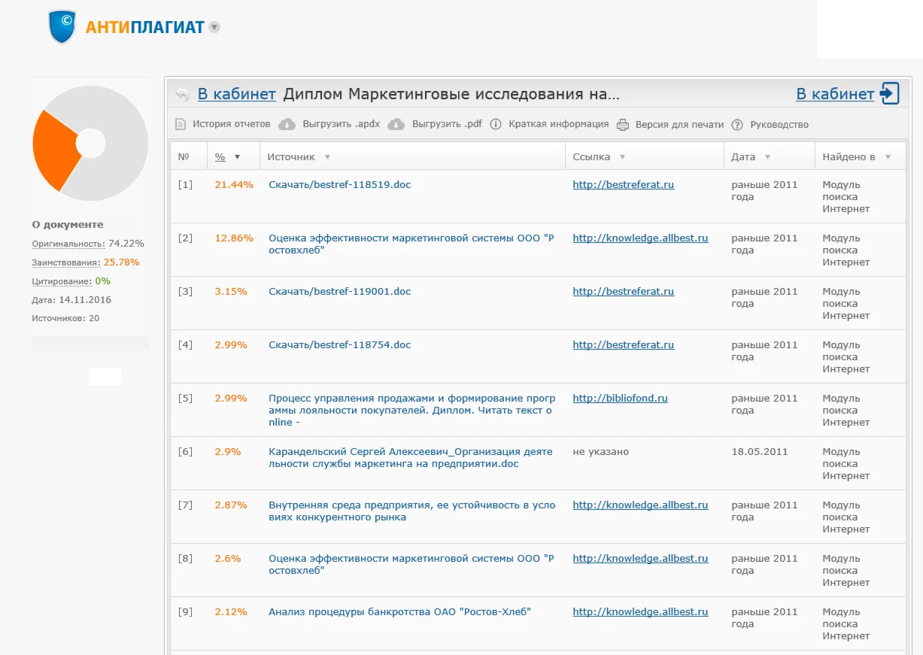Click the back arrow icon before В кабинет
This screenshot has width=923, height=655.
coord(182,94)
